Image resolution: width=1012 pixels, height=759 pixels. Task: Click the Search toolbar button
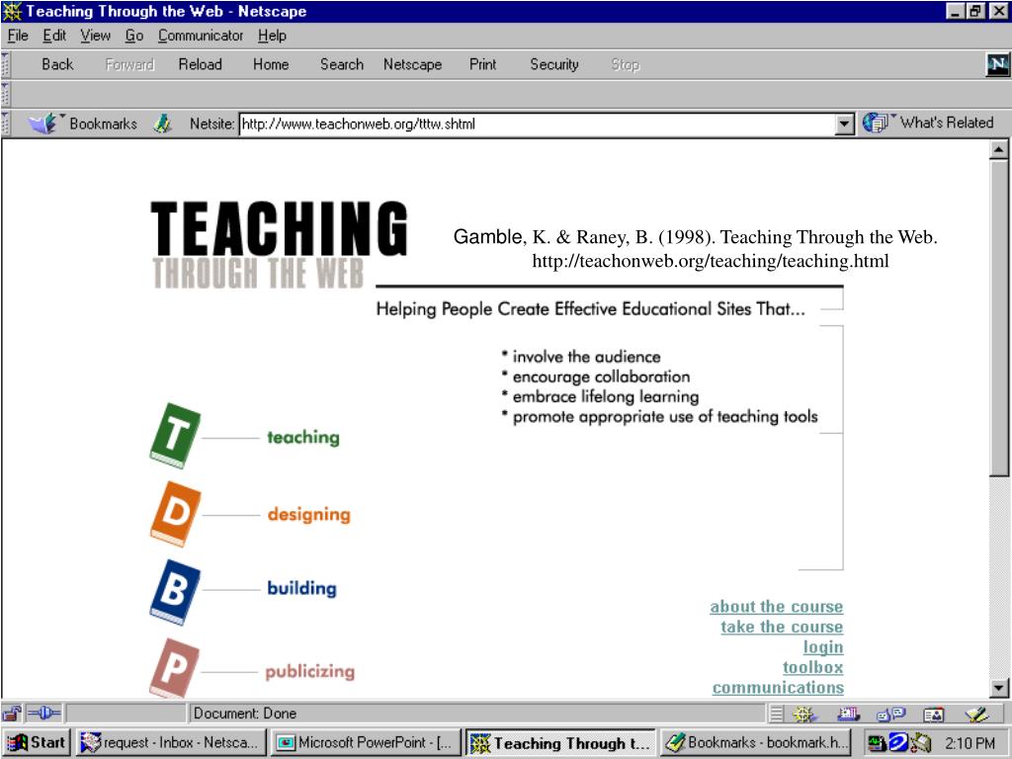pyautogui.click(x=341, y=64)
